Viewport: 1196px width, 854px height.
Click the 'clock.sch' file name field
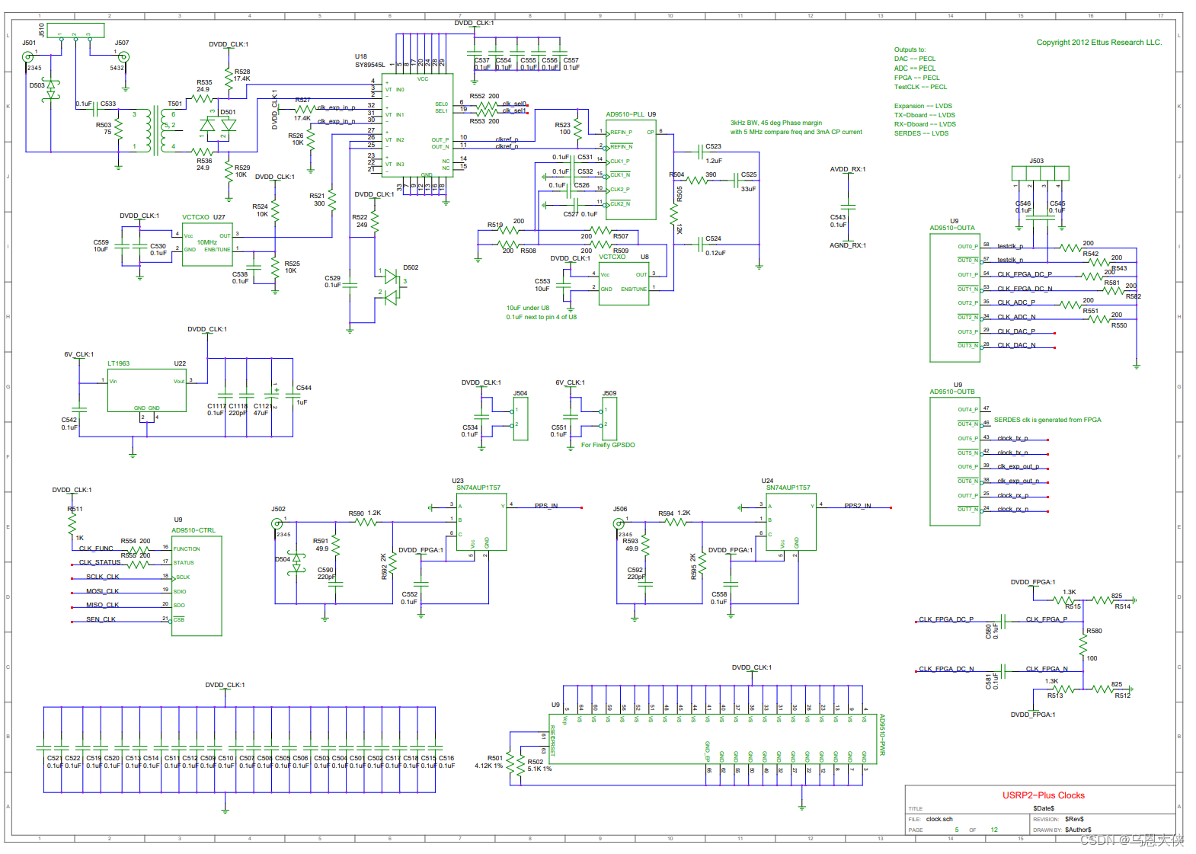(939, 819)
